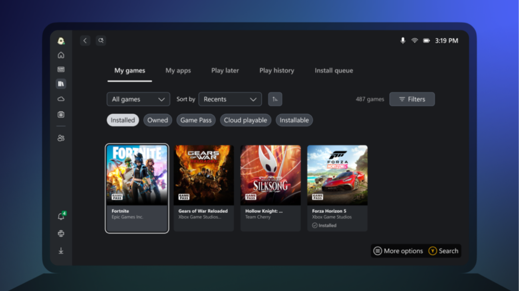519x291 pixels.
Task: Open the Sort by Recents dropdown
Action: click(x=230, y=99)
